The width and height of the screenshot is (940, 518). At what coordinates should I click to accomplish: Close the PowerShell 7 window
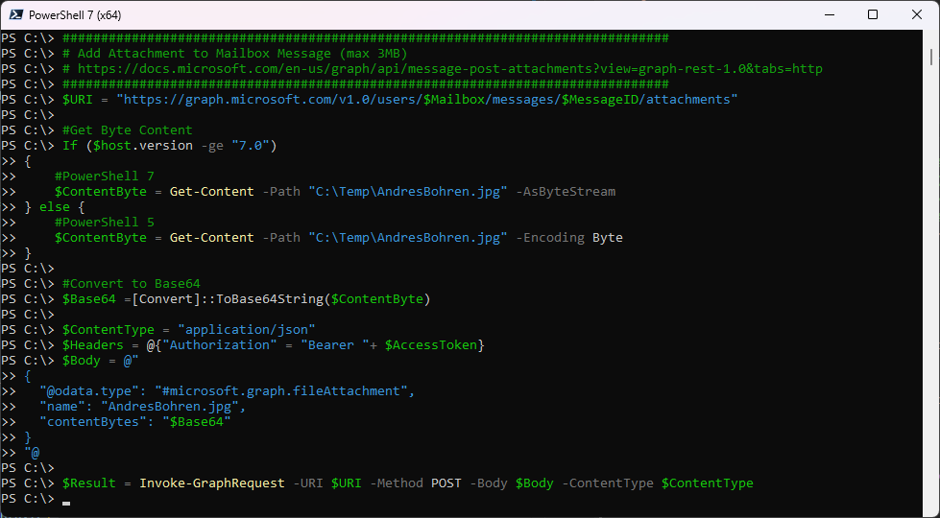coord(917,15)
